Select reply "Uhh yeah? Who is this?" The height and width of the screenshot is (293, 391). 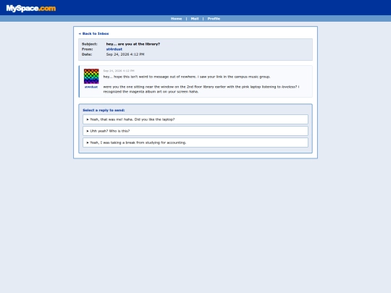(x=195, y=131)
